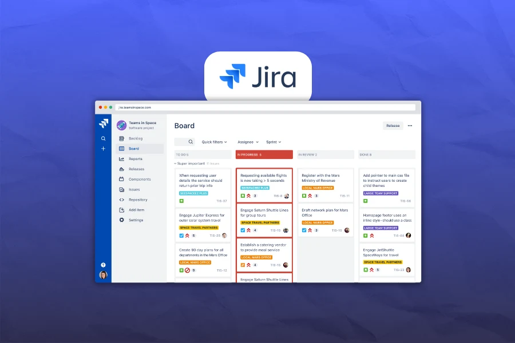Open Repository in the project sidebar
Image resolution: width=515 pixels, height=343 pixels.
(140, 200)
